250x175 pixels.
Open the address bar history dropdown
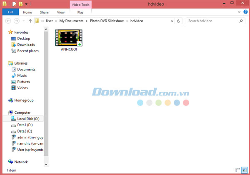click(x=171, y=21)
